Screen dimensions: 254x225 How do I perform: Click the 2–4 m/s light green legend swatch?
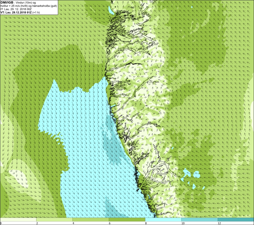click(54, 219)
